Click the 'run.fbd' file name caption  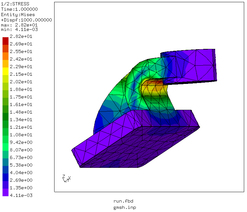pyautogui.click(x=123, y=201)
